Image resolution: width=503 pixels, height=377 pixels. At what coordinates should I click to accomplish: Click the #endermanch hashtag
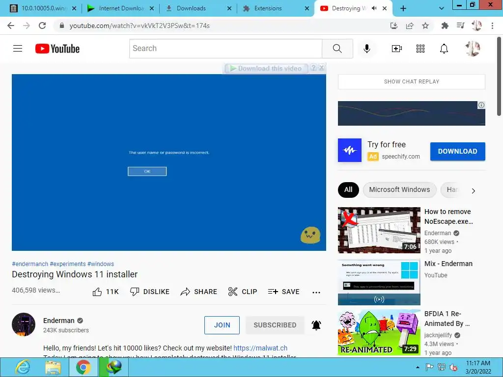[30, 264]
